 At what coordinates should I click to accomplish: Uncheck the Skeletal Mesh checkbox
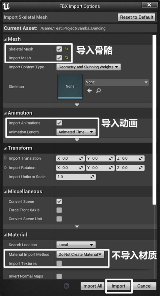[59, 49]
